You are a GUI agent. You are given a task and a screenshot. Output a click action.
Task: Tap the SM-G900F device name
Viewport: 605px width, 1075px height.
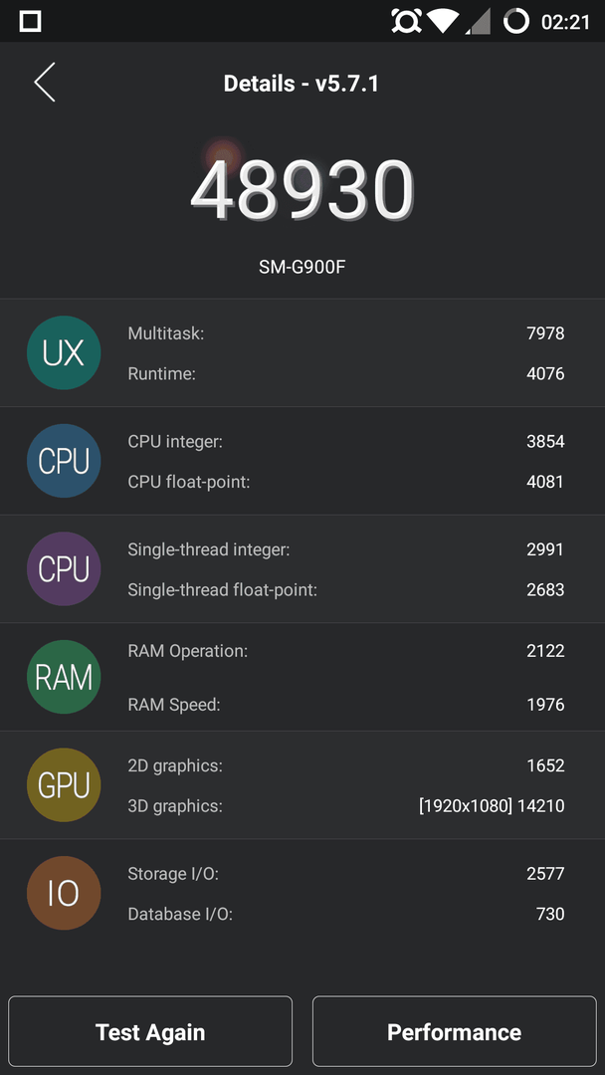click(x=302, y=267)
